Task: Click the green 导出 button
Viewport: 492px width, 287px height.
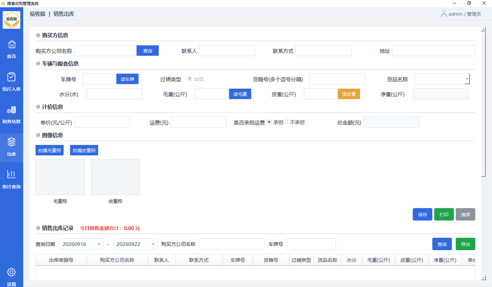Action: point(466,244)
